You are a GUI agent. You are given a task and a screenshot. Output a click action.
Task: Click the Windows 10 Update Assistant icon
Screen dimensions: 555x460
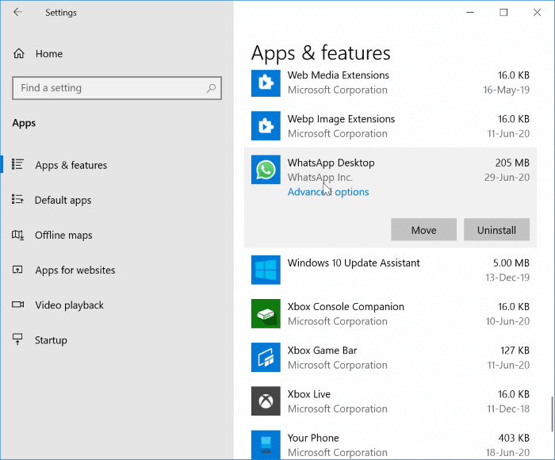point(266,270)
